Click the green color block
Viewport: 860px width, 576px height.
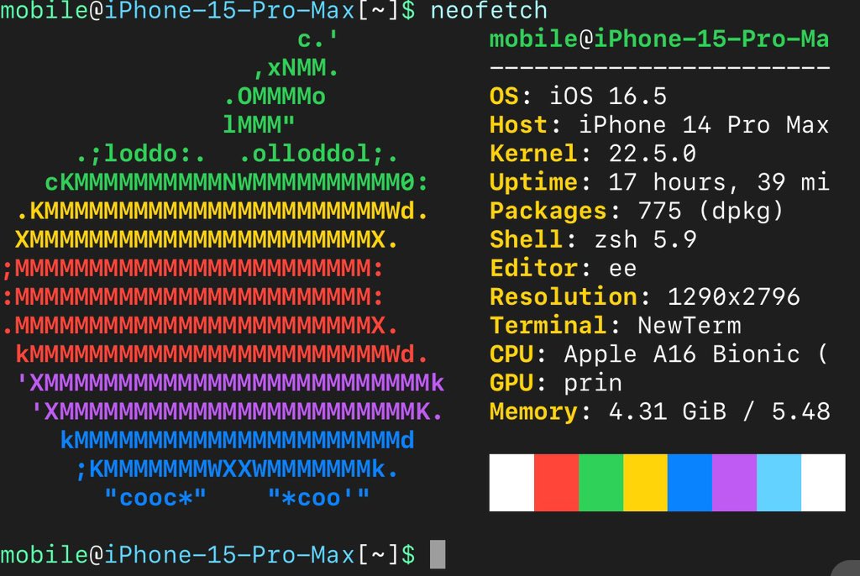pos(600,483)
